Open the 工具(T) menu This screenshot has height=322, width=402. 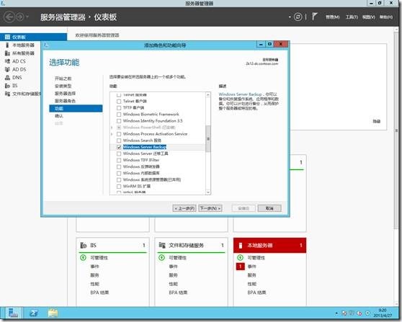[x=352, y=17]
